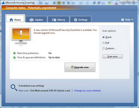Screen dimensions: 139x108
Task: Close the Security Essentials window
Action: (x=133, y=2)
